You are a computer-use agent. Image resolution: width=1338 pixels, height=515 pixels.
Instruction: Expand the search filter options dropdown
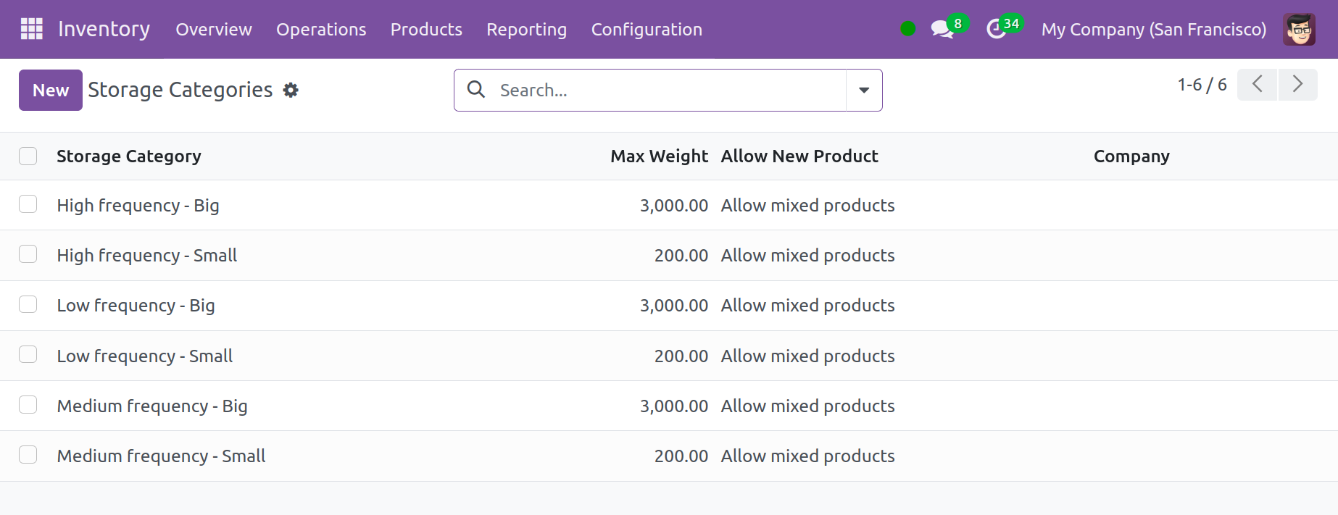coord(864,90)
